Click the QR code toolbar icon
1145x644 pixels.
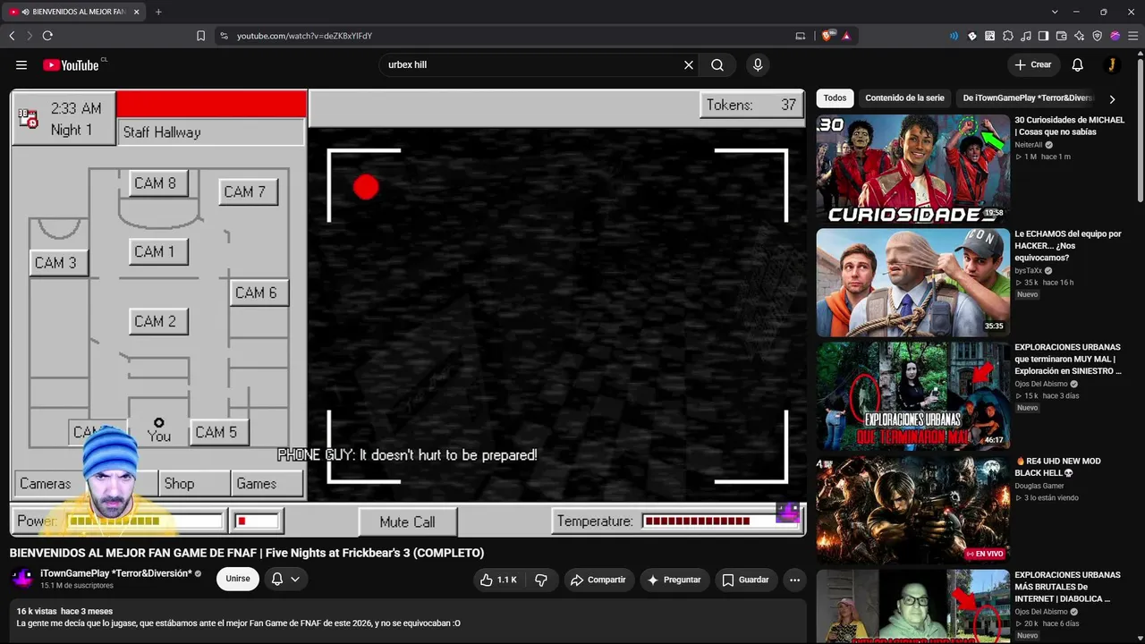[990, 36]
